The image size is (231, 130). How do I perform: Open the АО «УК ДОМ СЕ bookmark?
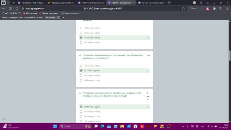12,13
